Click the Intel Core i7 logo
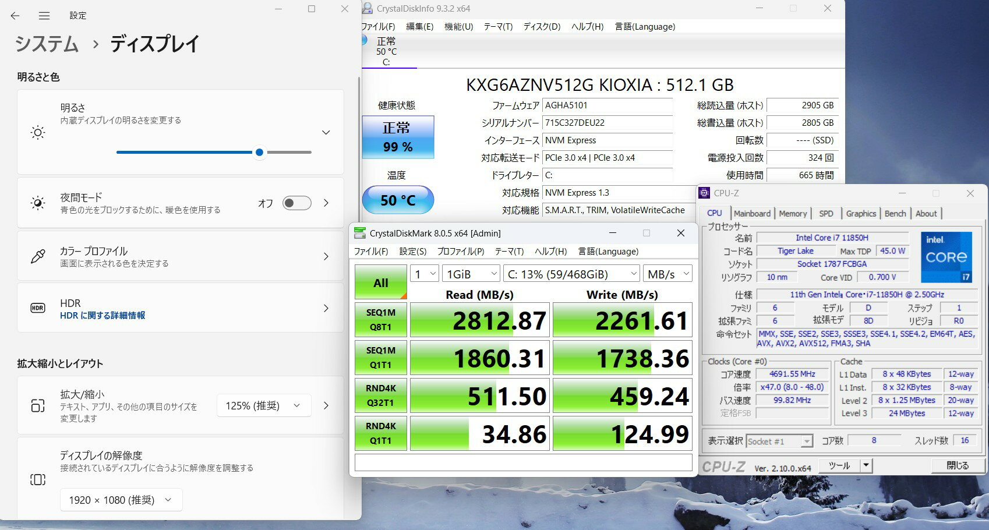The height and width of the screenshot is (530, 989). [946, 257]
